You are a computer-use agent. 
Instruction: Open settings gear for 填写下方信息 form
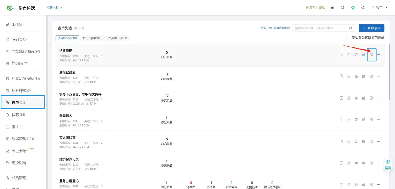[x=356, y=98]
